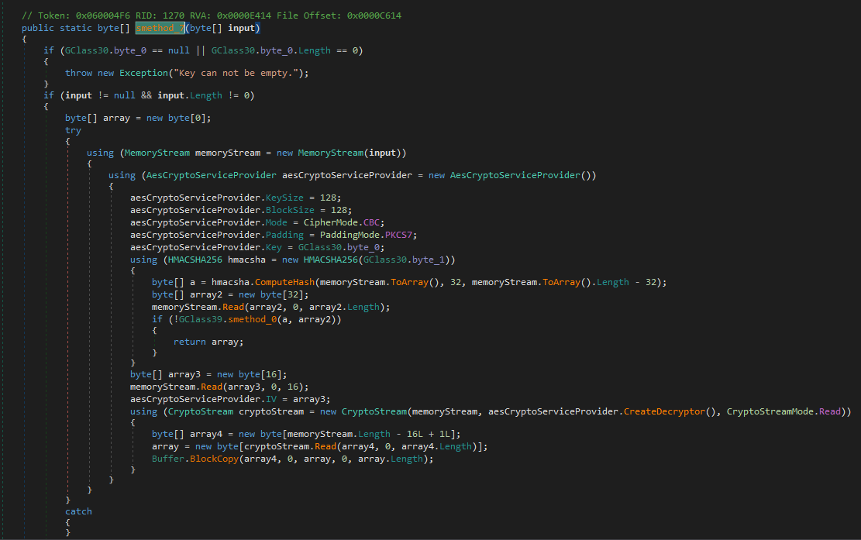
Task: Select the Token comment line at top
Action: (212, 15)
